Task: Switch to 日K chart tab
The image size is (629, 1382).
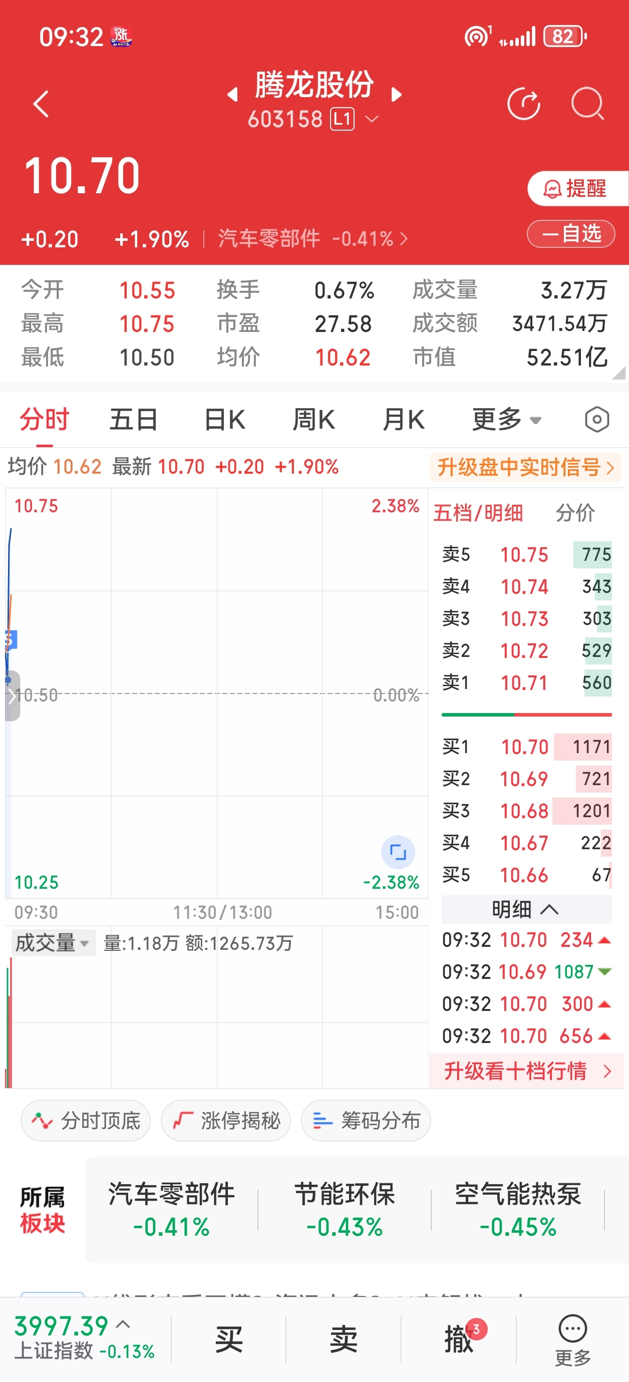Action: pyautogui.click(x=225, y=419)
